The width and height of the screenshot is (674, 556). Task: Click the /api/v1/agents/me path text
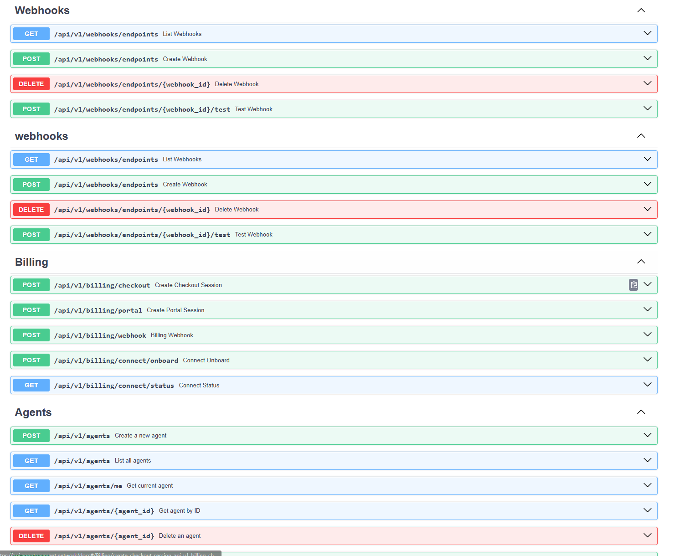click(x=88, y=485)
